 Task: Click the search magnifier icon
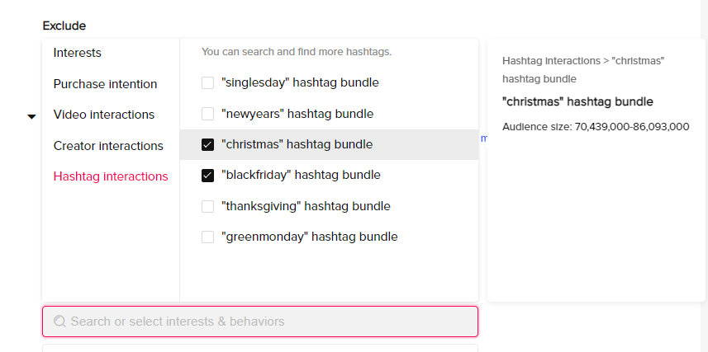(x=59, y=321)
